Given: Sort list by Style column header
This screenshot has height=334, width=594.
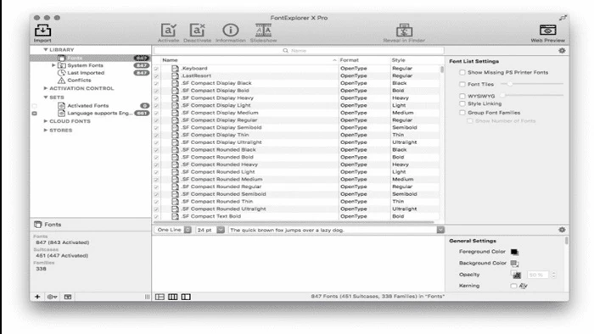Looking at the screenshot, I should click(x=414, y=60).
